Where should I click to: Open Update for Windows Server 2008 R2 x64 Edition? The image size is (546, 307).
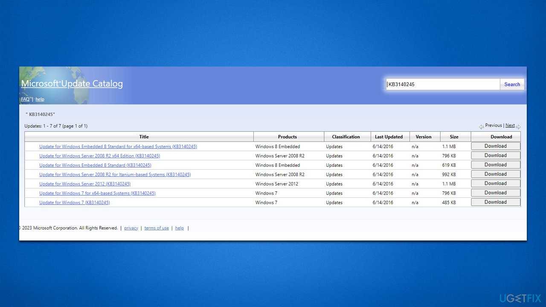(100, 156)
